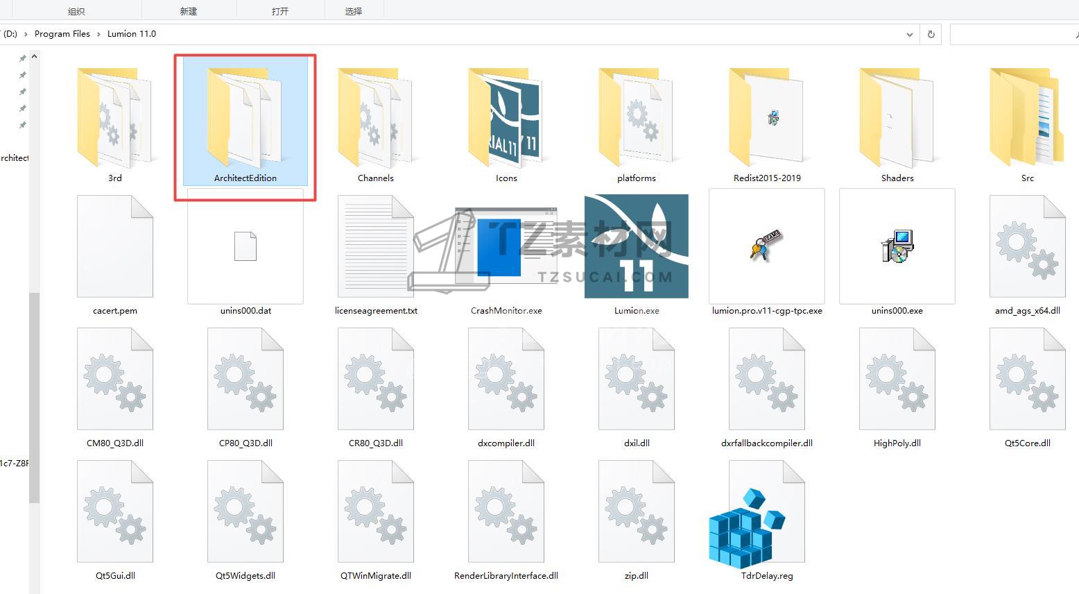Screen dimensions: 1079x594
Task: Click the Program Files breadcrumb
Action: (x=62, y=34)
